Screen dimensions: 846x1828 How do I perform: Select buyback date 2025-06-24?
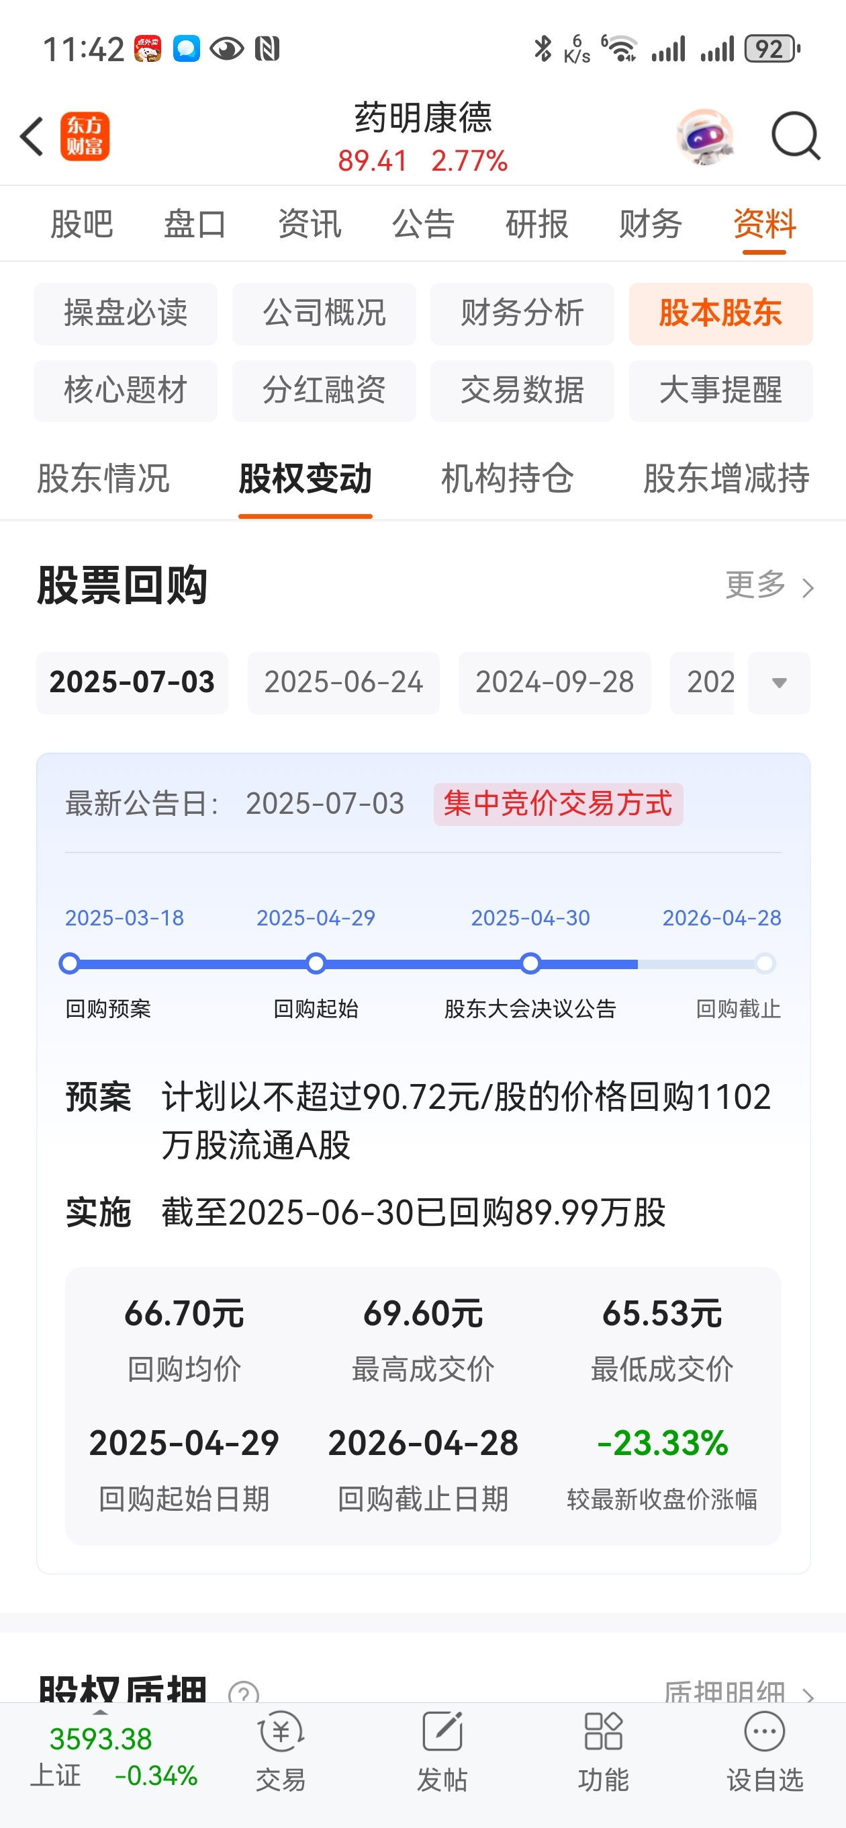click(x=343, y=683)
